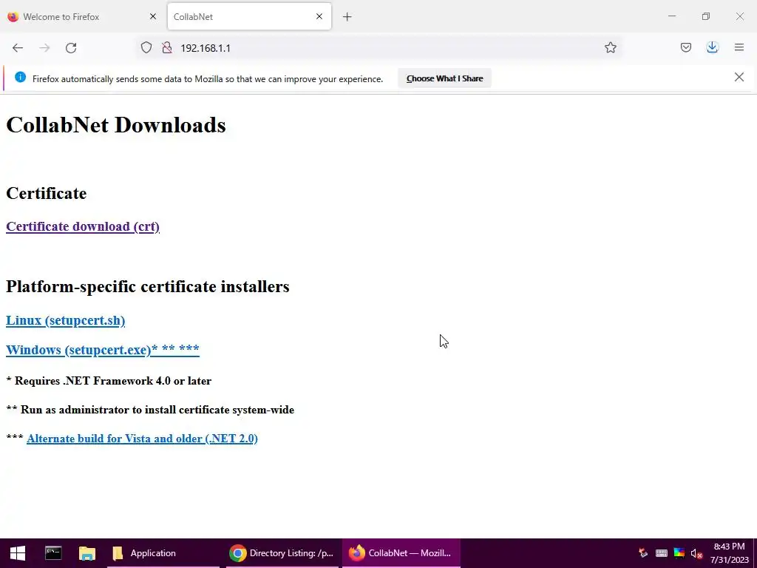
Task: Click the CollabNet Mozilla Firefox taskbar item
Action: [401, 553]
